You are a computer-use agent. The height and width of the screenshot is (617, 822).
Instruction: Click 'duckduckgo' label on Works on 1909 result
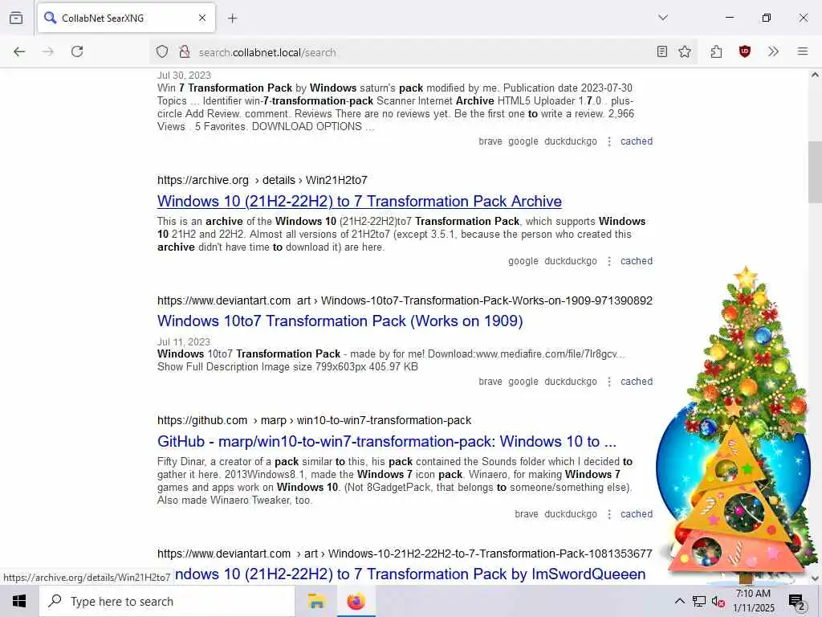[571, 382]
